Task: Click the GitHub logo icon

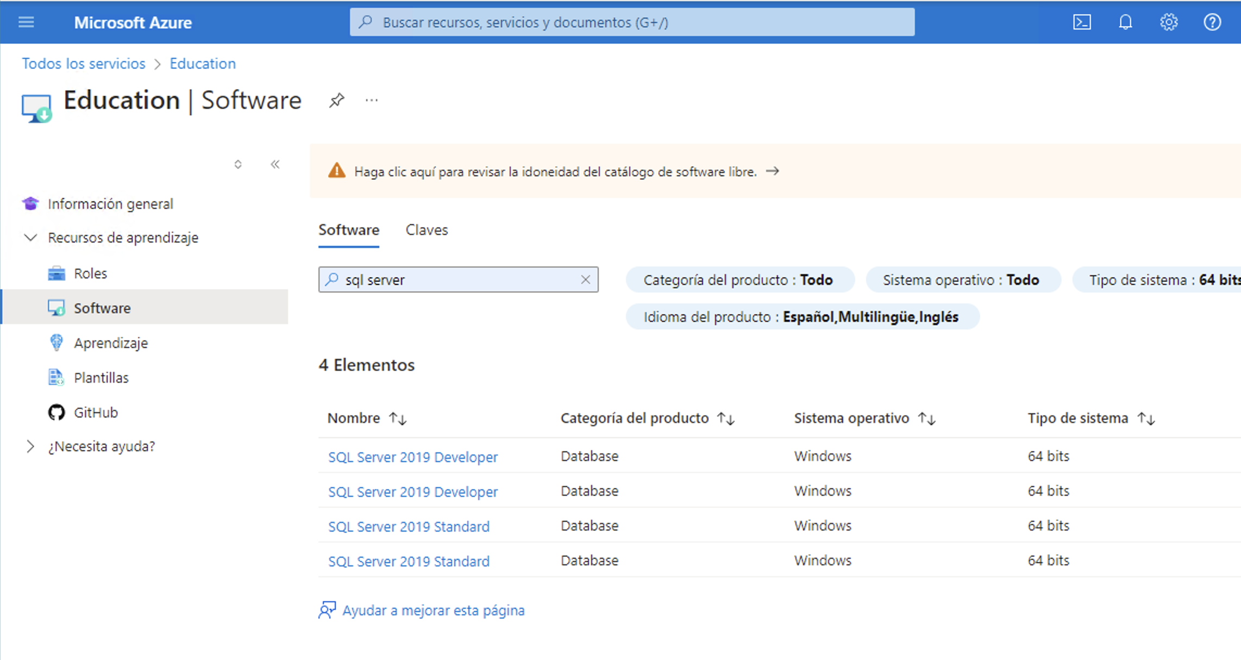Action: pos(57,412)
